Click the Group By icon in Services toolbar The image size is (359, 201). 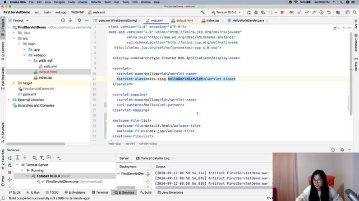pos(34,157)
